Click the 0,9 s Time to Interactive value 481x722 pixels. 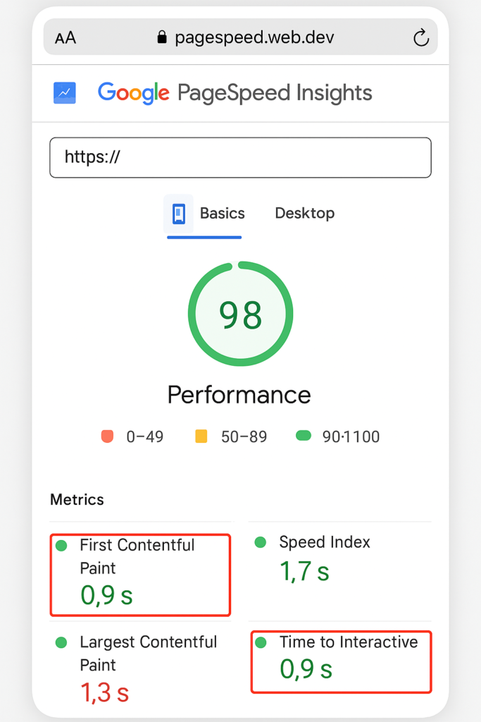pyautogui.click(x=306, y=668)
